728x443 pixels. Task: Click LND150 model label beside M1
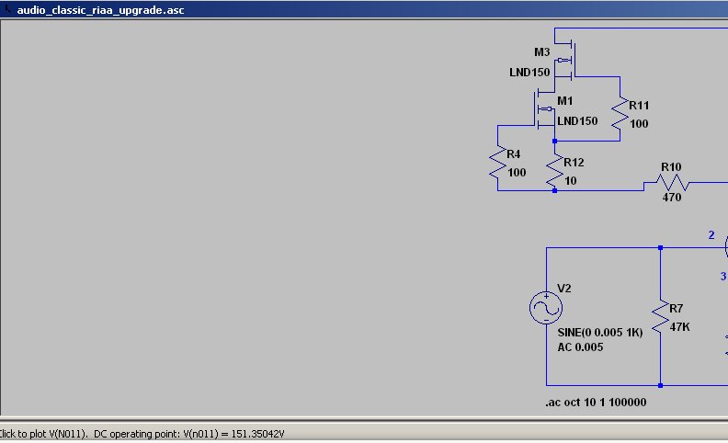577,121
